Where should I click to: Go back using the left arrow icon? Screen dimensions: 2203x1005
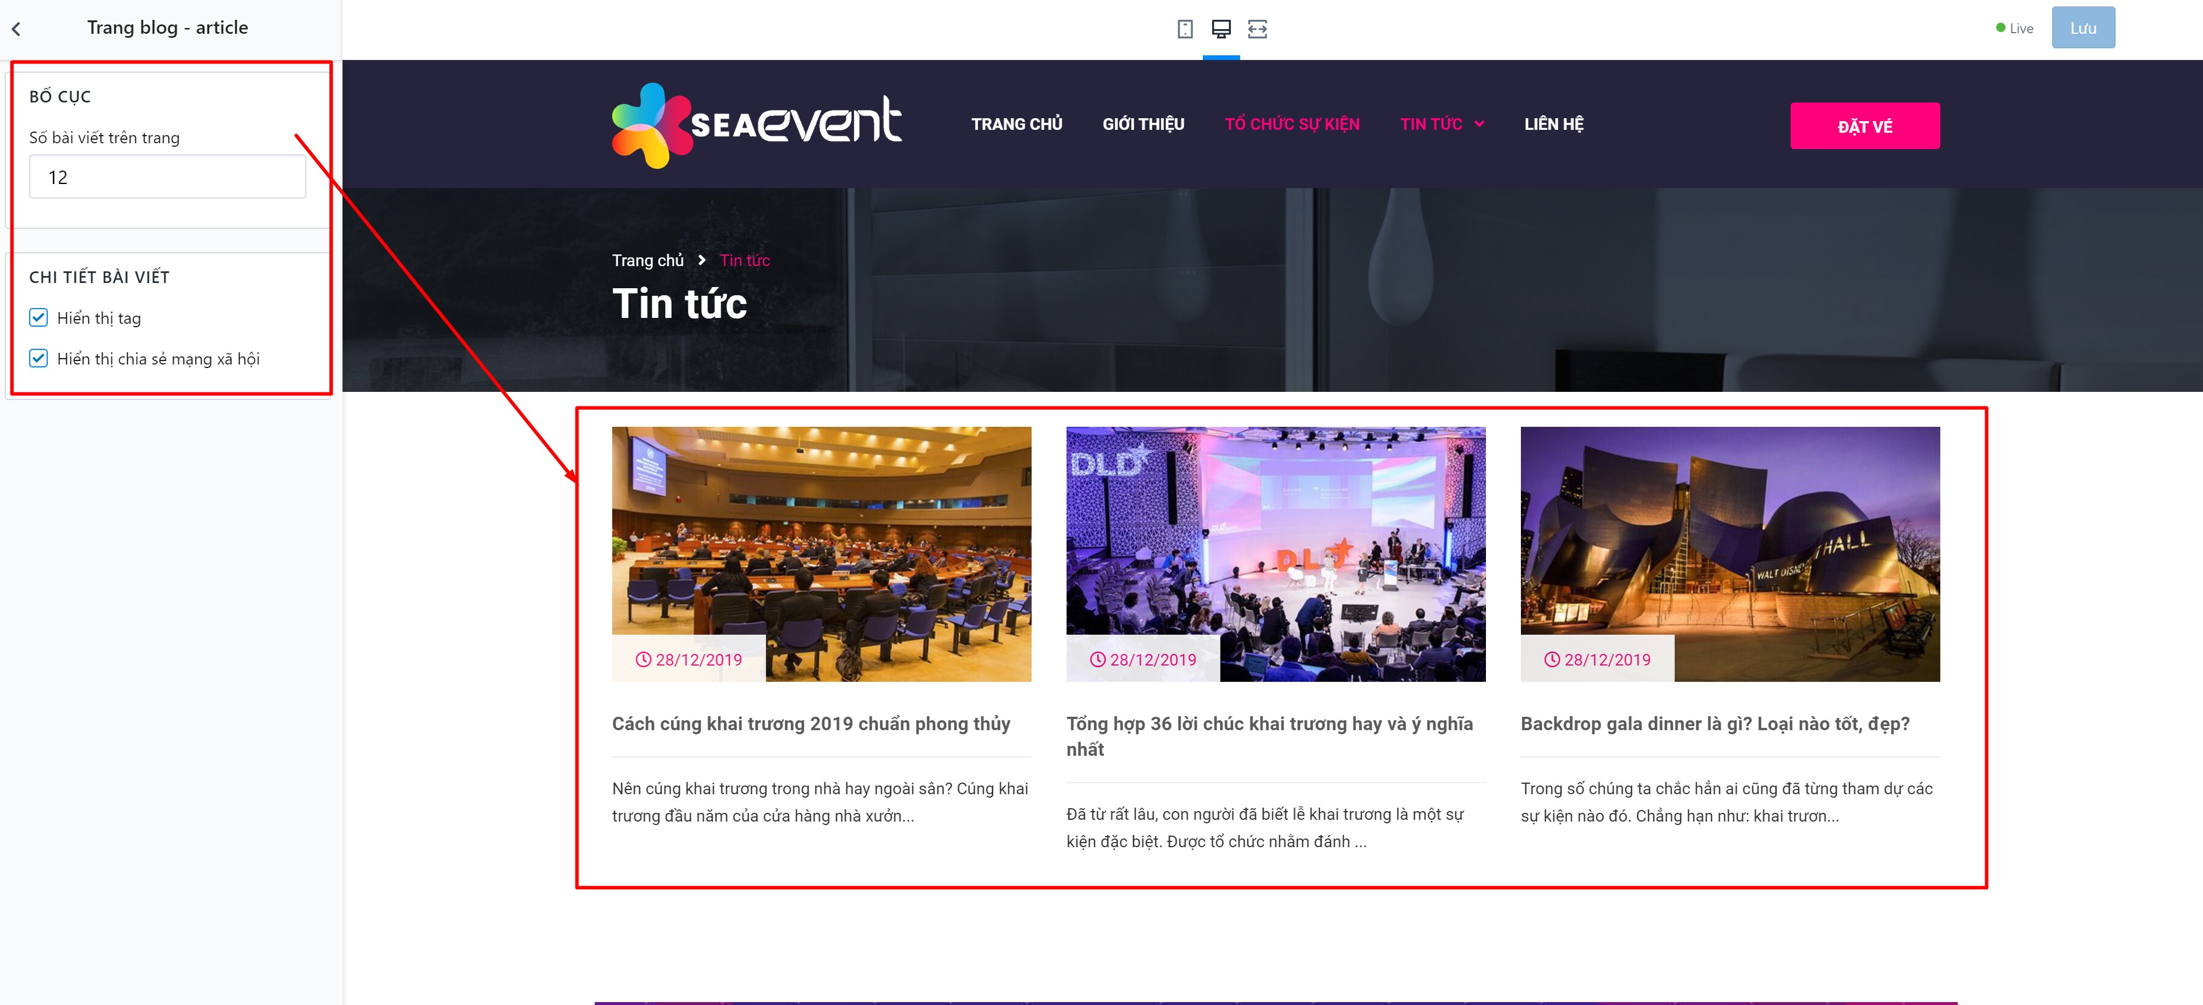(x=16, y=29)
